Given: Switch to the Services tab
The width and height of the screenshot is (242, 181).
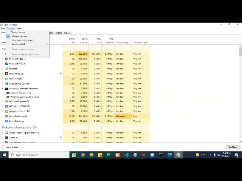Looking at the screenshot, I should pos(68,33).
